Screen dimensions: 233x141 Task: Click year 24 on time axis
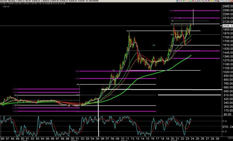(x=192, y=139)
